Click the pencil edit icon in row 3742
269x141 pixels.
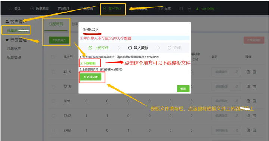tap(237, 116)
